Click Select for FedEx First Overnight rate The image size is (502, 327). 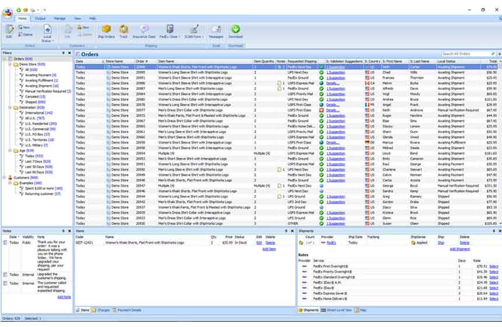(x=494, y=266)
